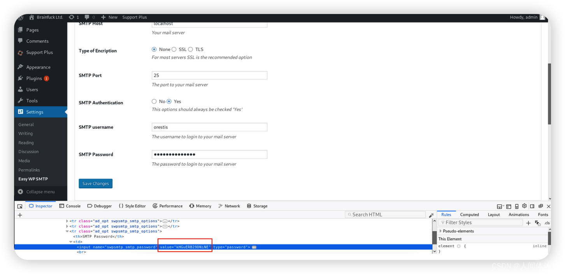565x274 pixels.
Task: Select TLS encryption radio button
Action: [190, 49]
